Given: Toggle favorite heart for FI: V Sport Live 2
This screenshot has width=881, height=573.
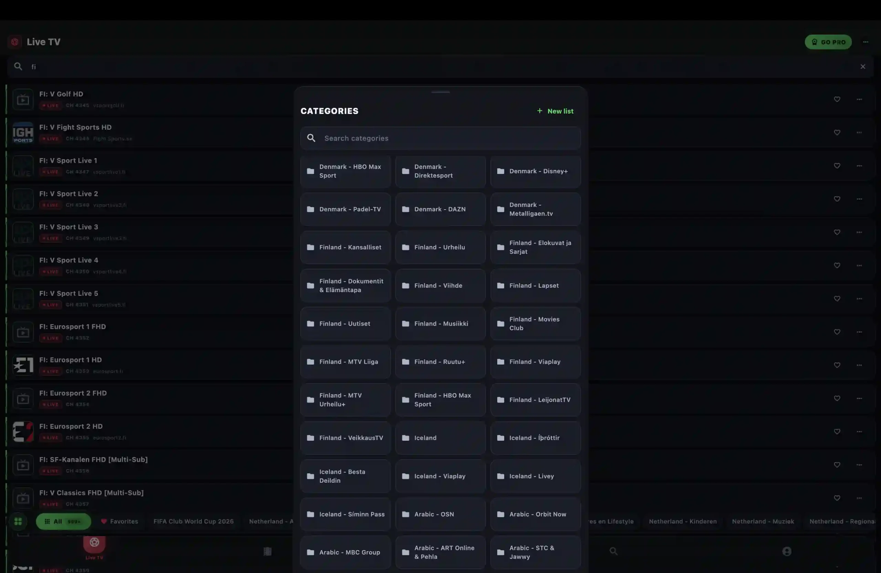Looking at the screenshot, I should (x=837, y=199).
